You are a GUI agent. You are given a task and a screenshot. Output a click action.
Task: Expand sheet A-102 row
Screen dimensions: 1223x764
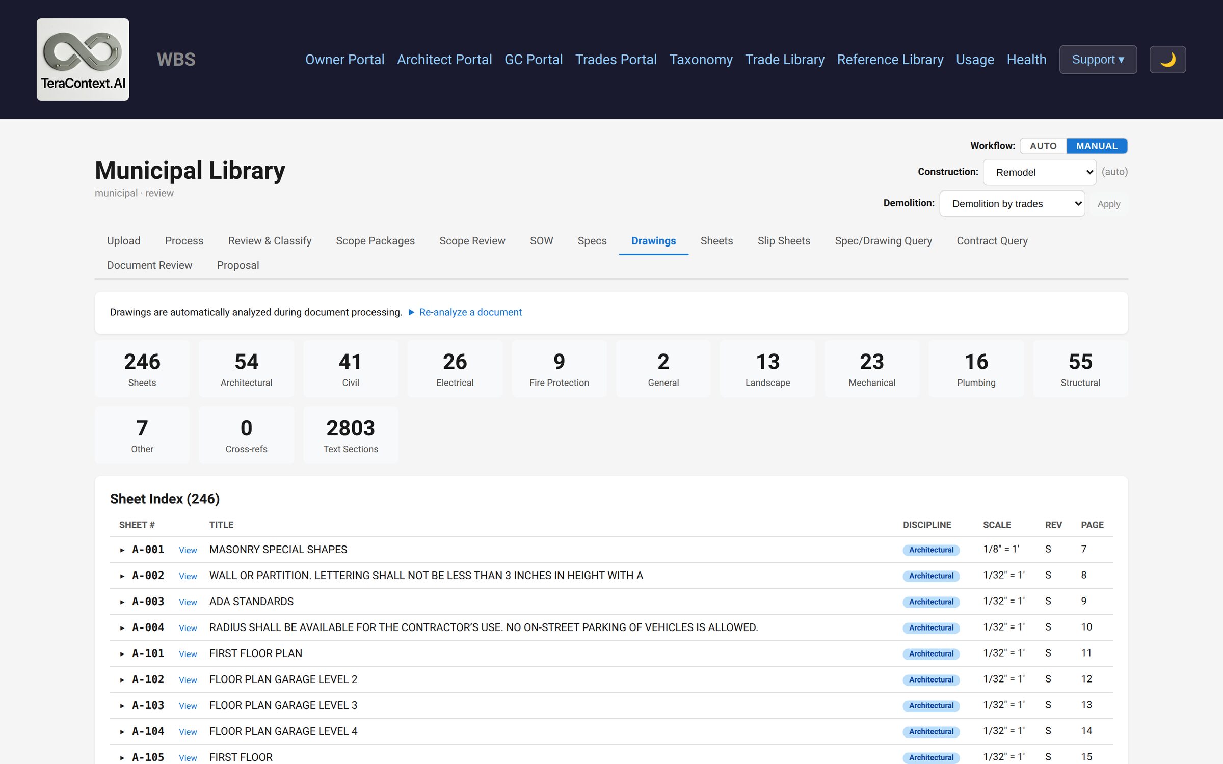coord(122,679)
